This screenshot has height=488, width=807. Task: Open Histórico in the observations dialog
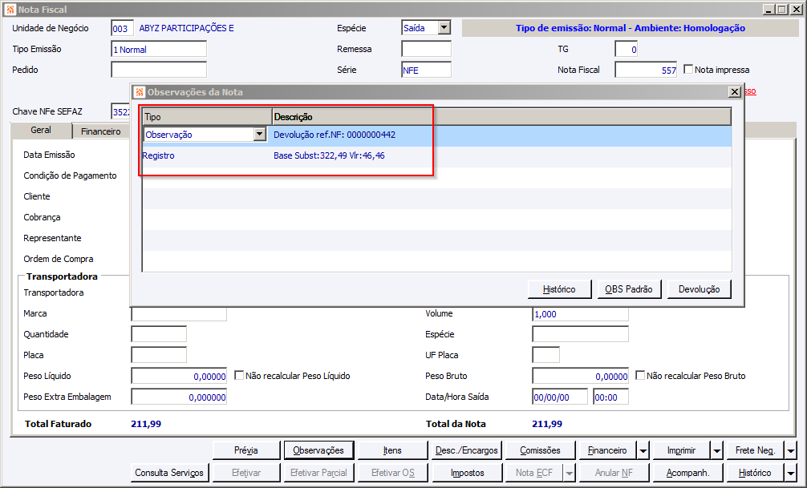point(559,289)
